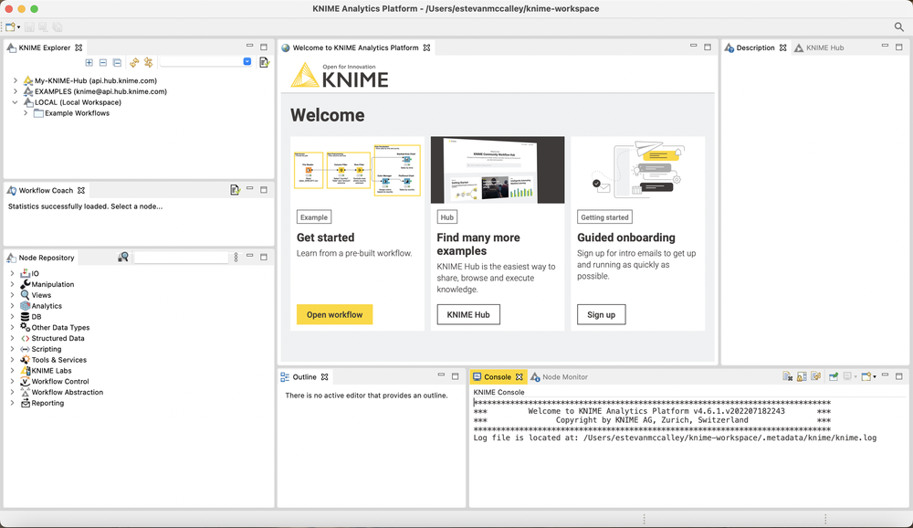This screenshot has height=528, width=913.
Task: Click the Clear Console icon
Action: coord(787,377)
